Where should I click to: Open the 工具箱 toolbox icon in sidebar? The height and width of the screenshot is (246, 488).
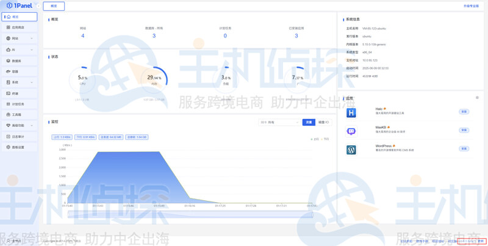(9, 115)
